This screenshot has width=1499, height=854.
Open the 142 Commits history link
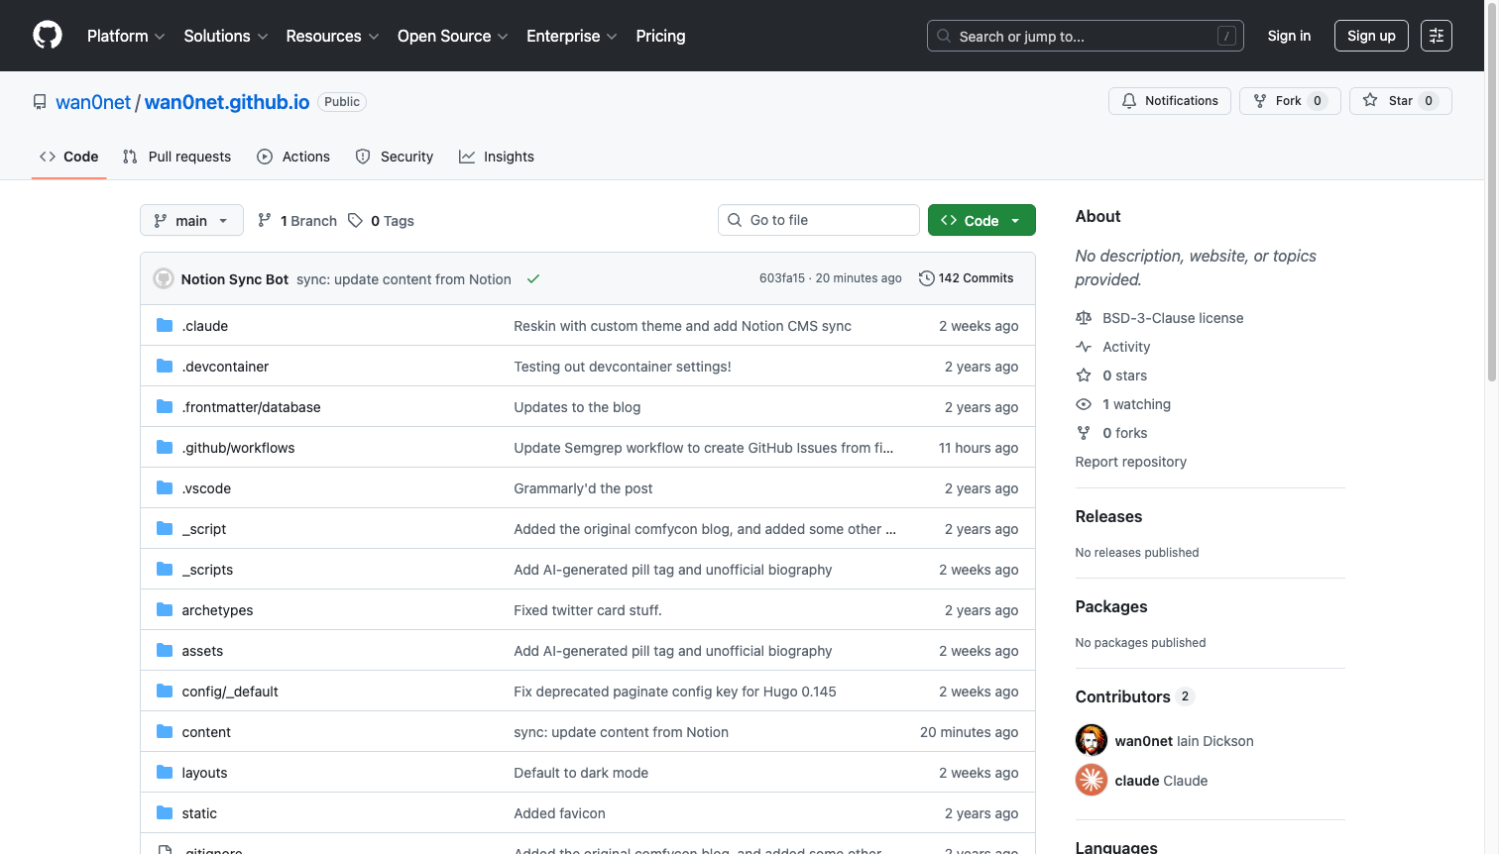pos(966,278)
